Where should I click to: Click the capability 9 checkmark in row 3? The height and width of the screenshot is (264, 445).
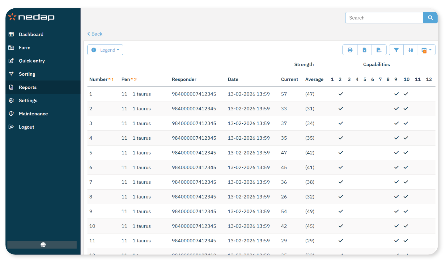(396, 123)
